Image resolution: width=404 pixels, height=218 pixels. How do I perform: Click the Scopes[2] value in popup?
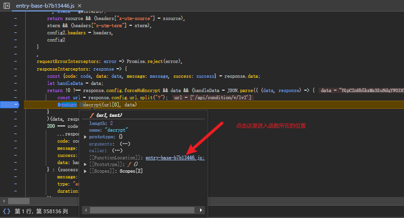(131, 171)
